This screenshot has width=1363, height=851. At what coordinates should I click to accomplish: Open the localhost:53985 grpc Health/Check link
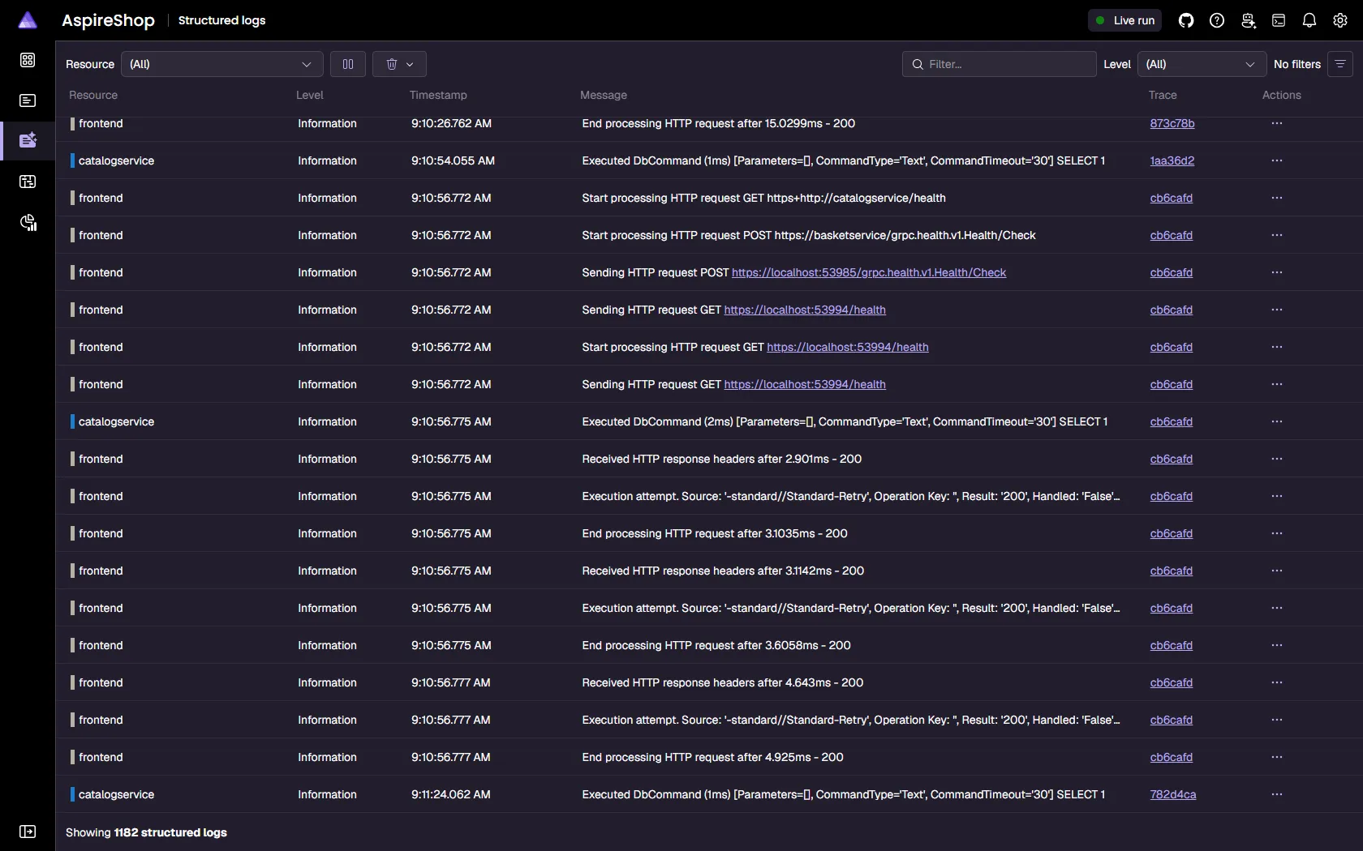pos(869,272)
